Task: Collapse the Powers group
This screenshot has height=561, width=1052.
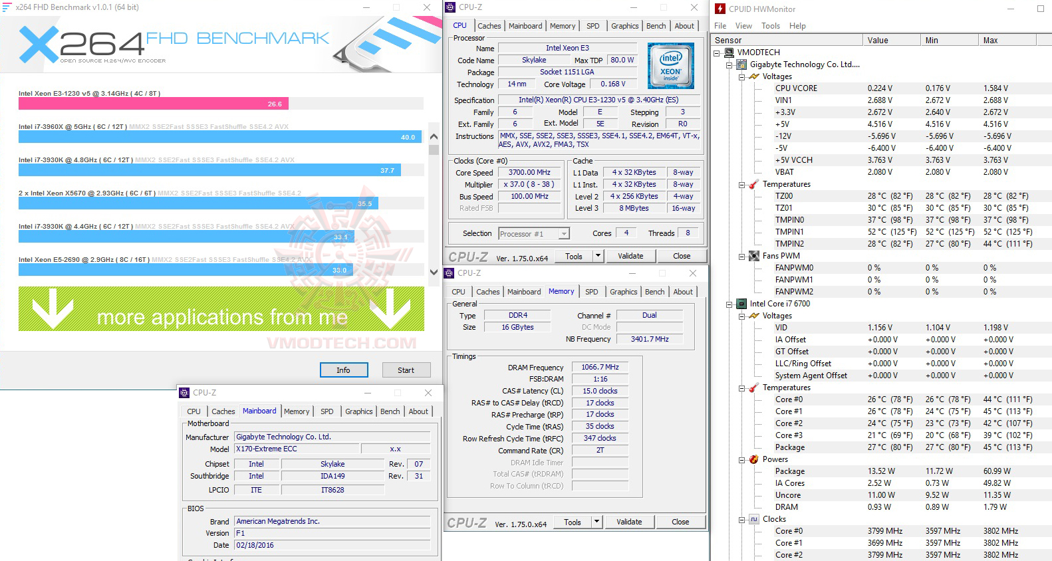Action: [742, 459]
